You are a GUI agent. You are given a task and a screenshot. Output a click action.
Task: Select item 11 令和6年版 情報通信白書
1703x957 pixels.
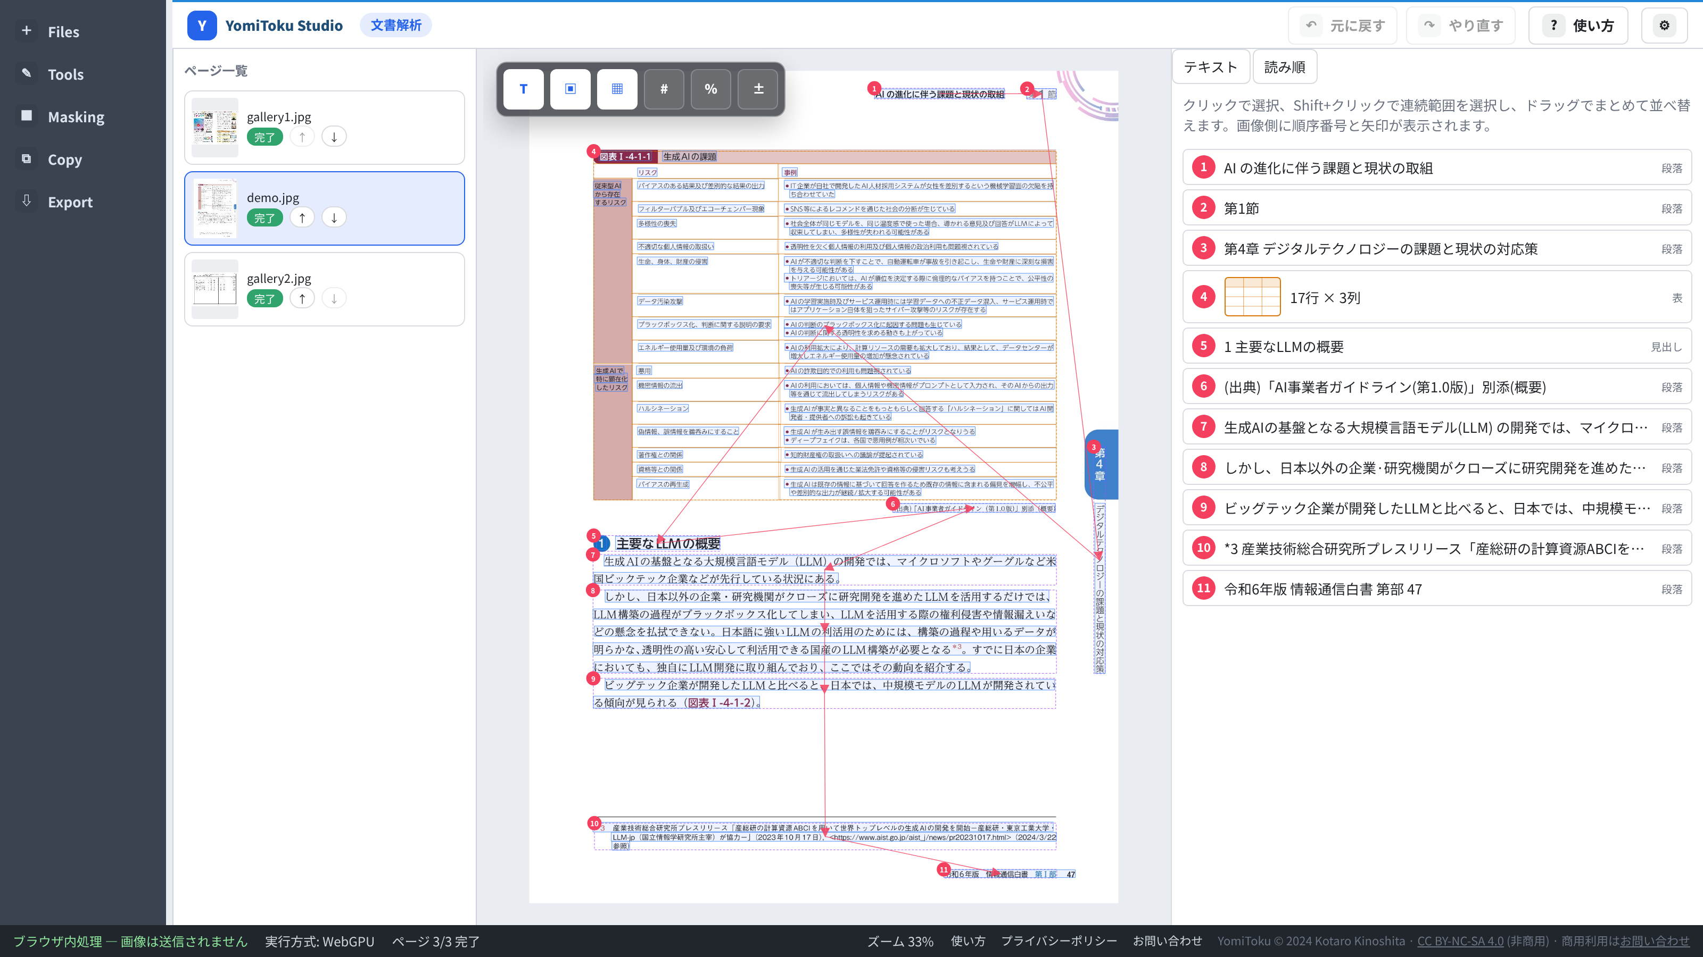(1437, 589)
